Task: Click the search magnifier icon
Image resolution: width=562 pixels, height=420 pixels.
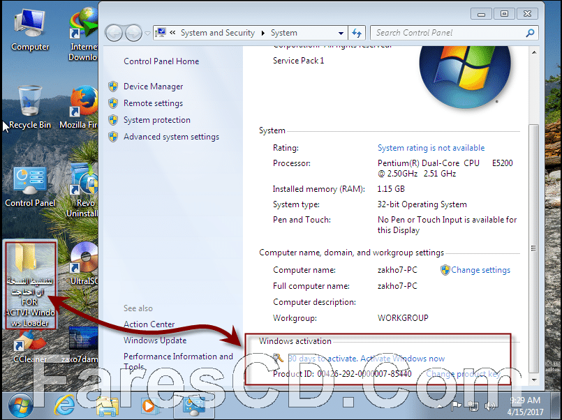Action: [x=530, y=33]
